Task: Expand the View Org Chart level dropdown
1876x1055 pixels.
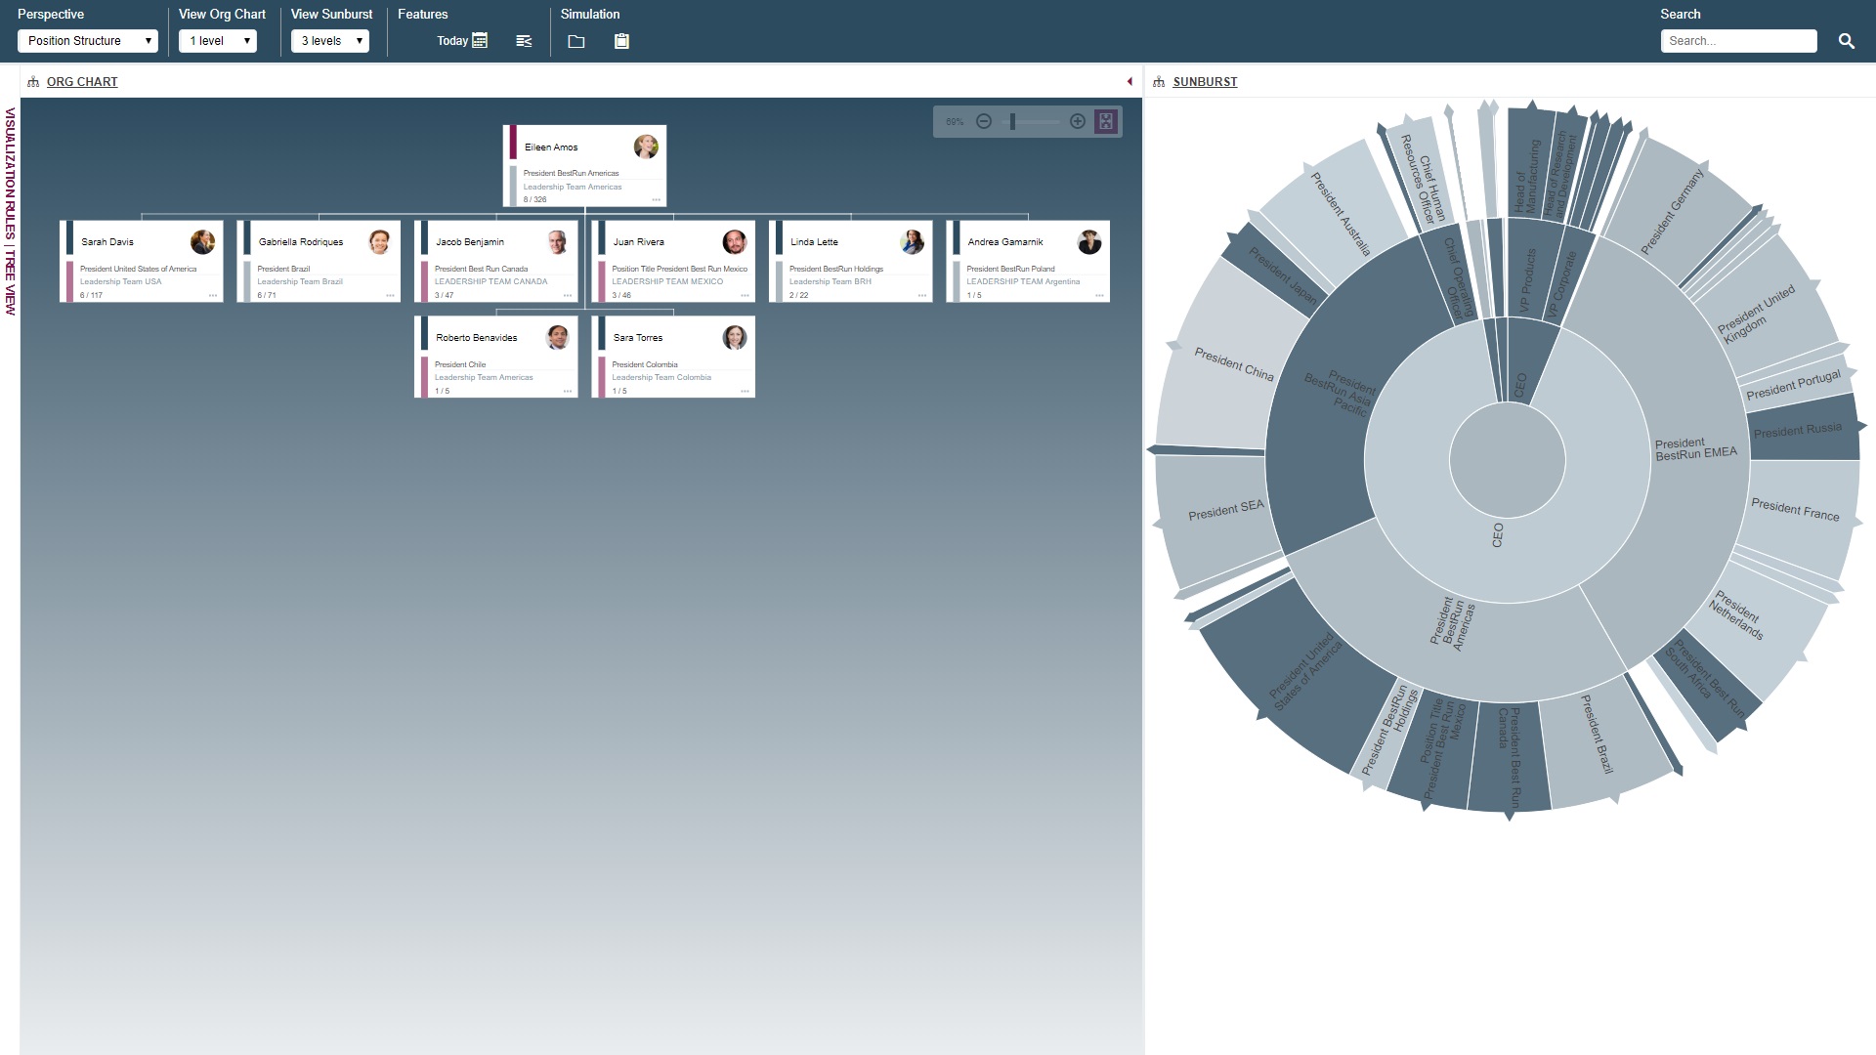Action: pyautogui.click(x=217, y=41)
